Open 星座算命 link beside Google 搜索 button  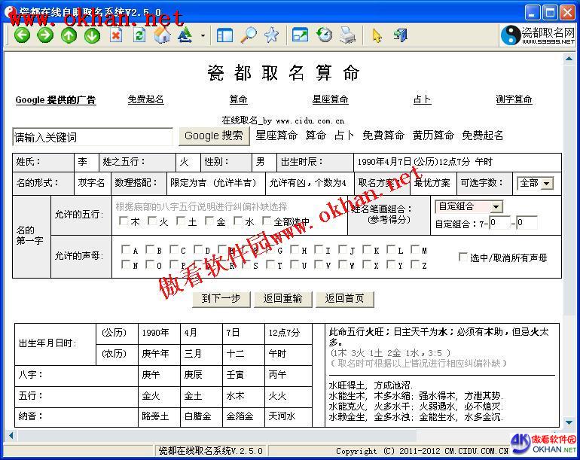pos(276,136)
